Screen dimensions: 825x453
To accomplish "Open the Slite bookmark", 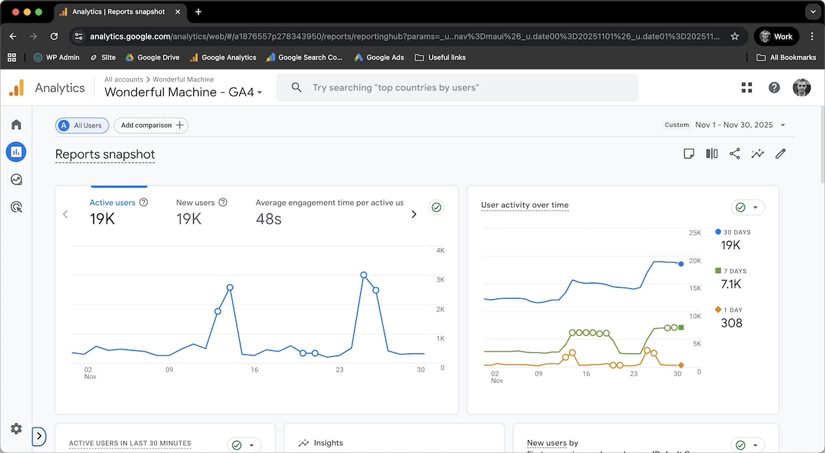I will point(103,58).
